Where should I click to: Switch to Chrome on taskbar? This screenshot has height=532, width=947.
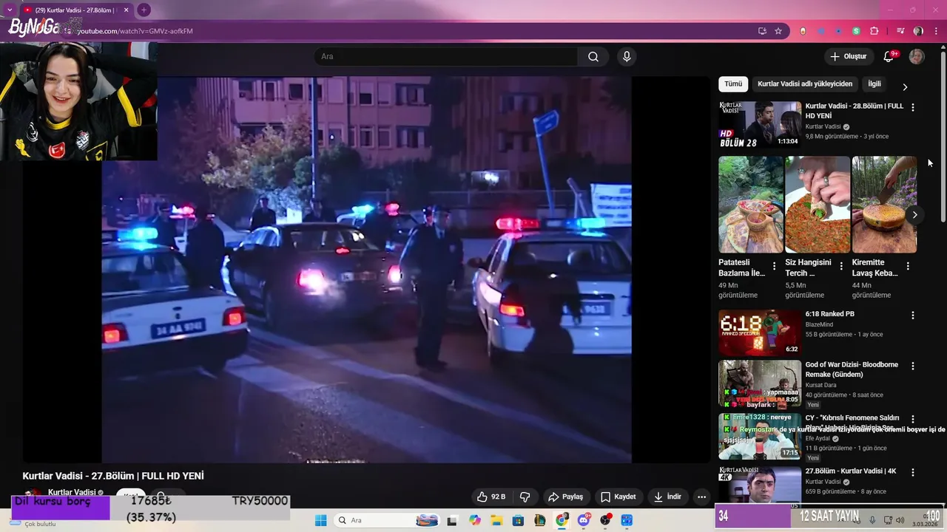pyautogui.click(x=562, y=520)
